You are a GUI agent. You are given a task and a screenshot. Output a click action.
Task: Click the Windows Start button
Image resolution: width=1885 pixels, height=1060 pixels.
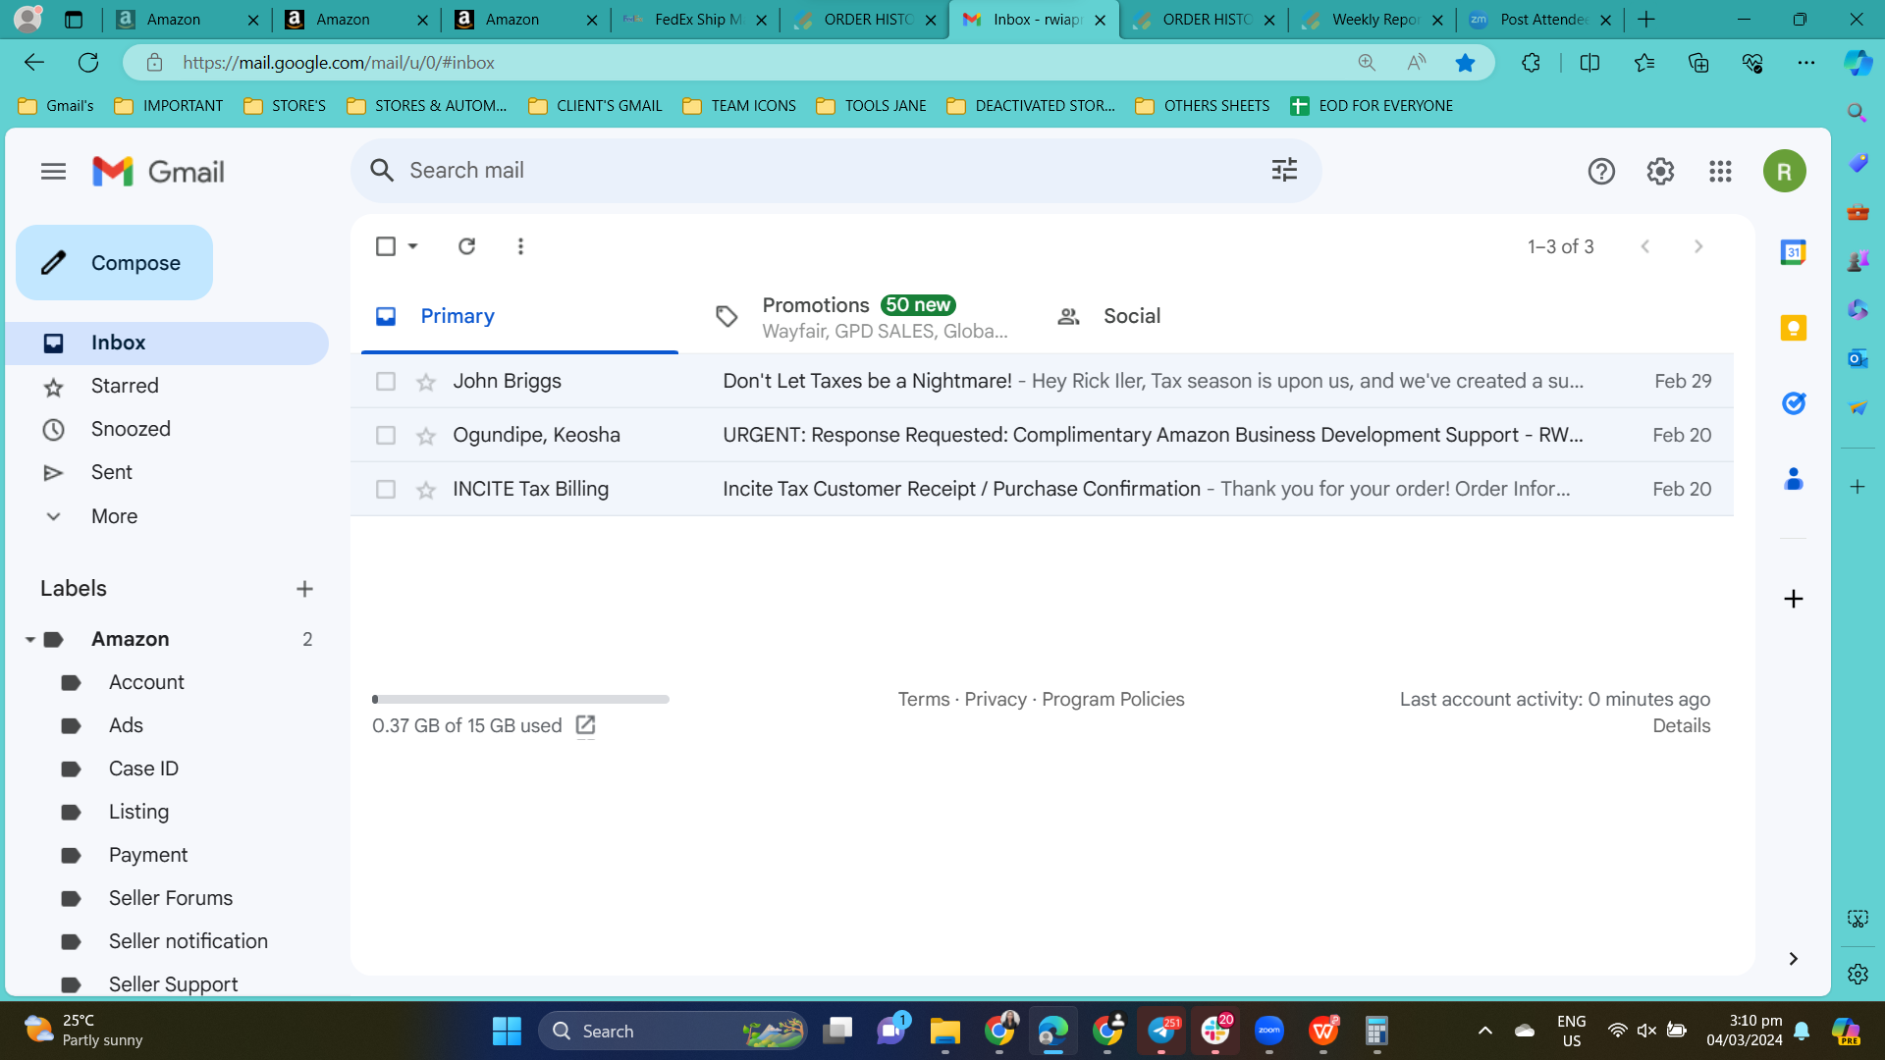point(507,1031)
